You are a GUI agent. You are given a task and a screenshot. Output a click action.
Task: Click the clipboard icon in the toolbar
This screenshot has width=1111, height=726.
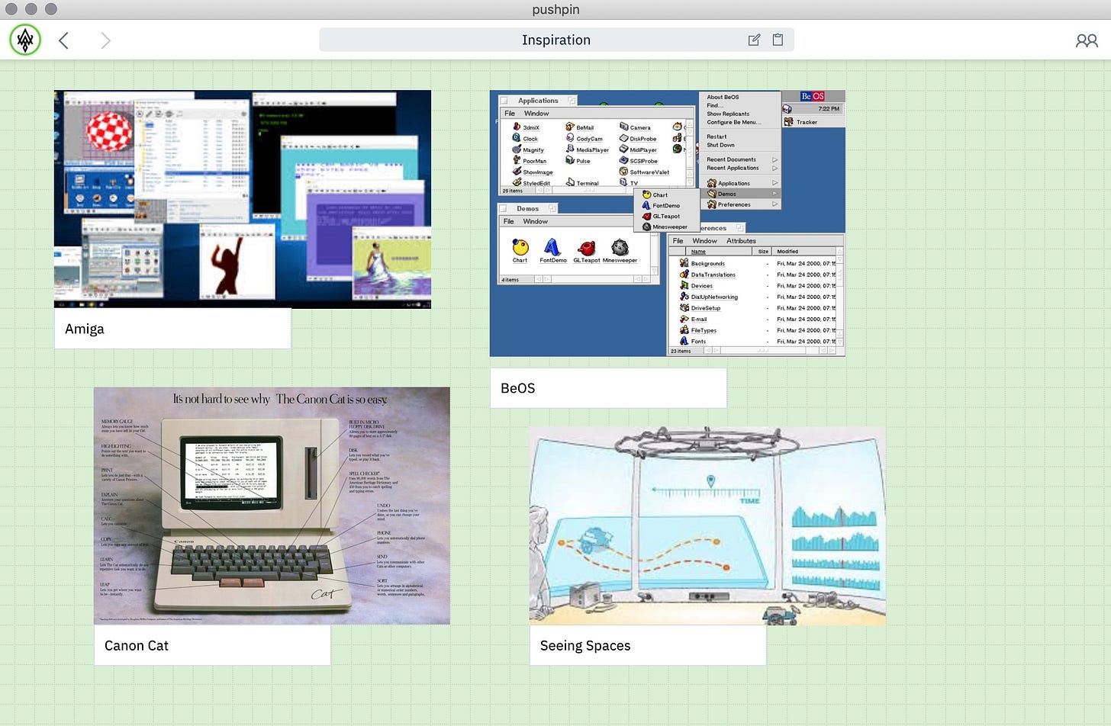[778, 40]
